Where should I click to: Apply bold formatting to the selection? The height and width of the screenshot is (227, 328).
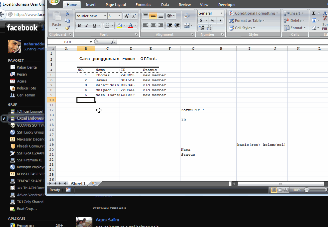pyautogui.click(x=79, y=25)
